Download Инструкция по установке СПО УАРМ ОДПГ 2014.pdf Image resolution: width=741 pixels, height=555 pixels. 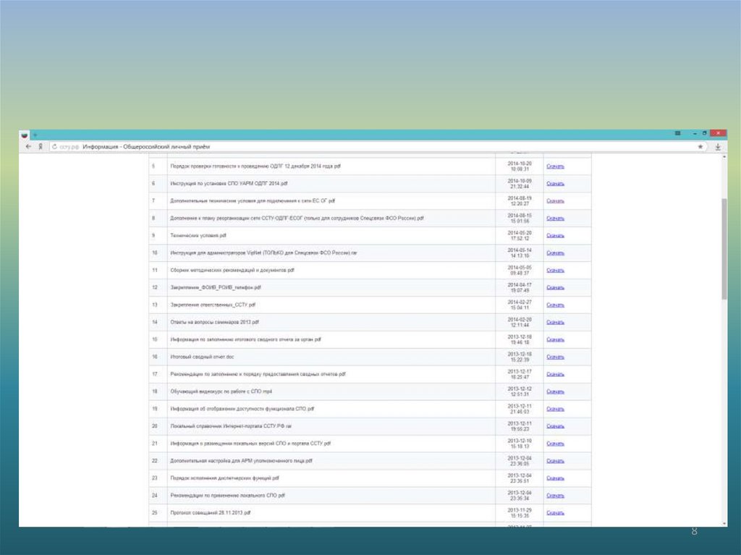555,183
